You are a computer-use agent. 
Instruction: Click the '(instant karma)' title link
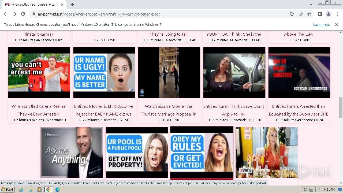coord(39,34)
